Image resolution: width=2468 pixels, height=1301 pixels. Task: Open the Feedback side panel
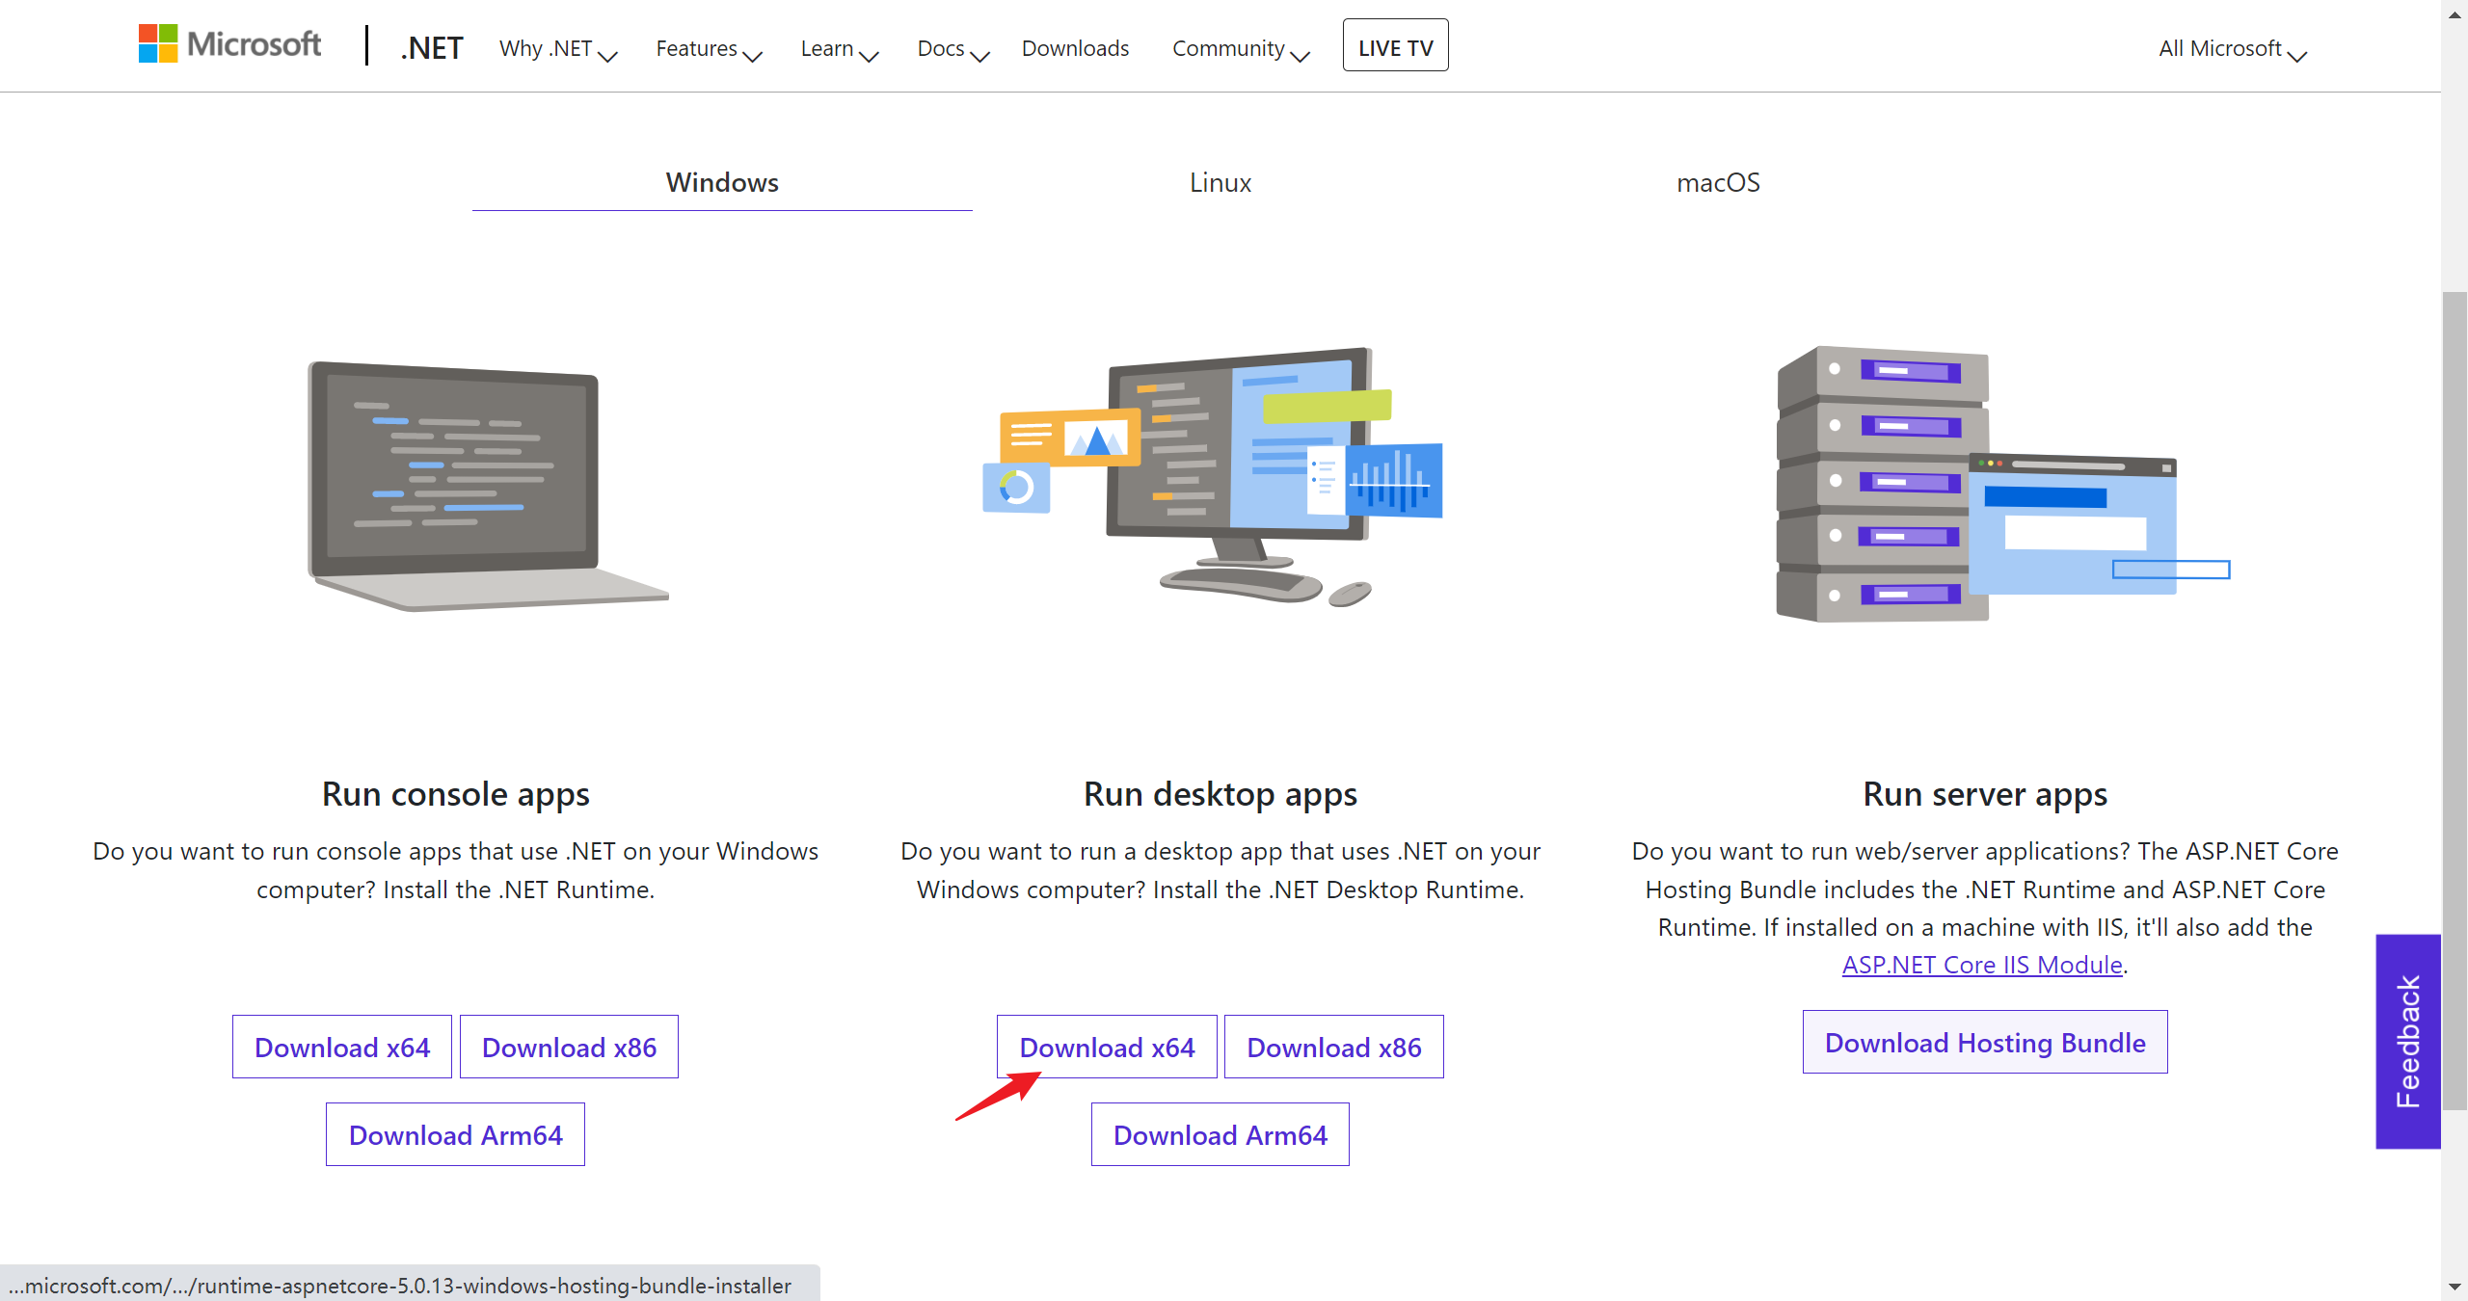point(2407,1042)
